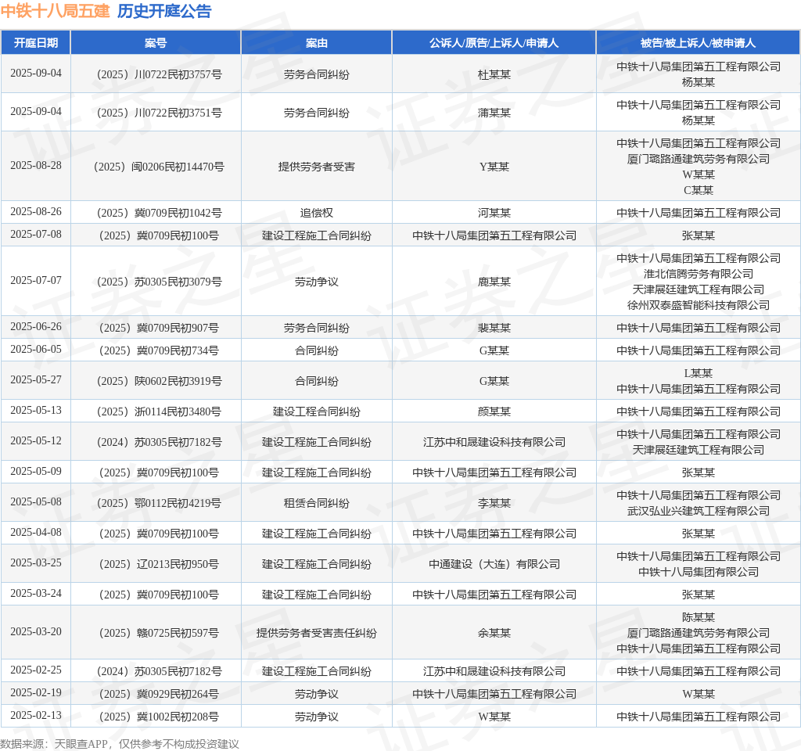Click defendant 武汉弘业兴建筑工程有限公司
801x751 pixels.
click(699, 511)
